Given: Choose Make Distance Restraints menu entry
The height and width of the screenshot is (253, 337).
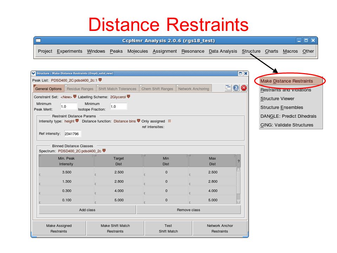Looking at the screenshot, I should 291,81.
